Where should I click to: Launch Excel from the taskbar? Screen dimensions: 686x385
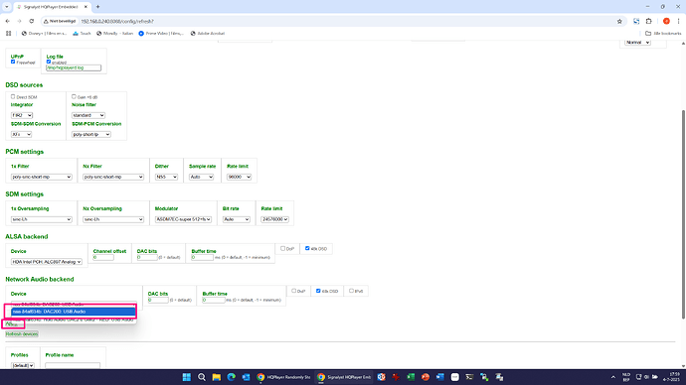(x=411, y=377)
